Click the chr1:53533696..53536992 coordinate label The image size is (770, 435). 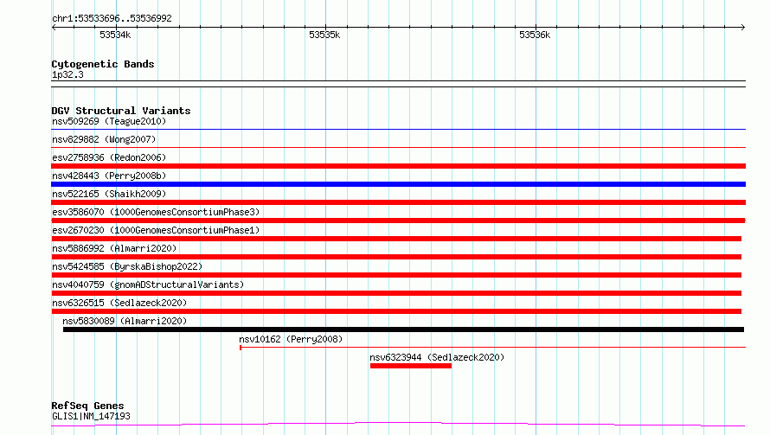point(112,18)
